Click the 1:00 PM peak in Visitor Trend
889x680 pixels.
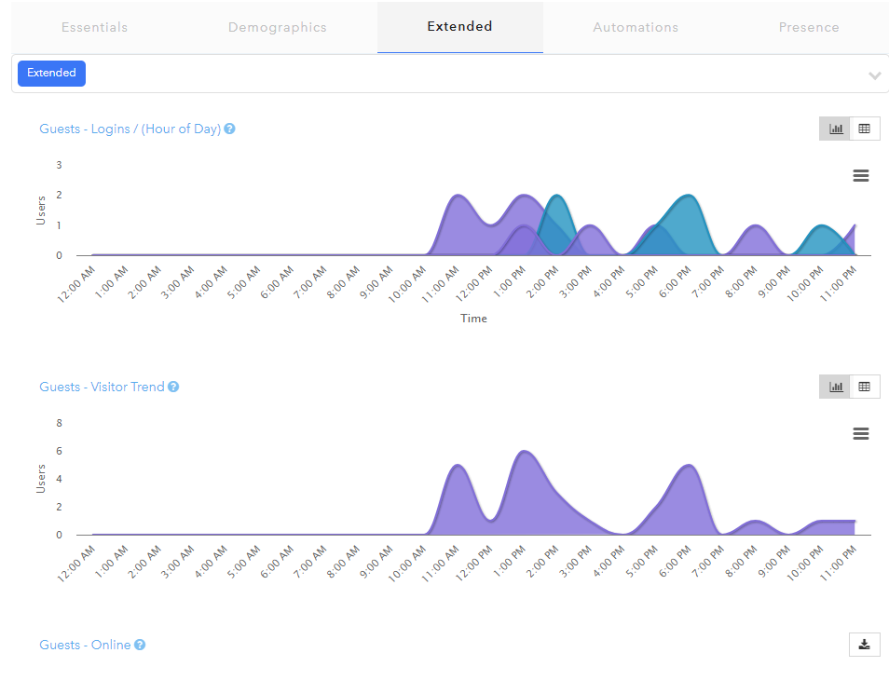coord(524,452)
